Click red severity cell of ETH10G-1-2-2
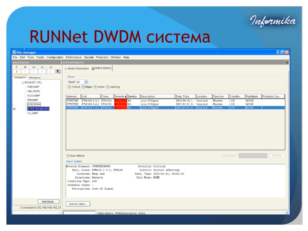Screen dimensions: 308x231 click(120, 100)
